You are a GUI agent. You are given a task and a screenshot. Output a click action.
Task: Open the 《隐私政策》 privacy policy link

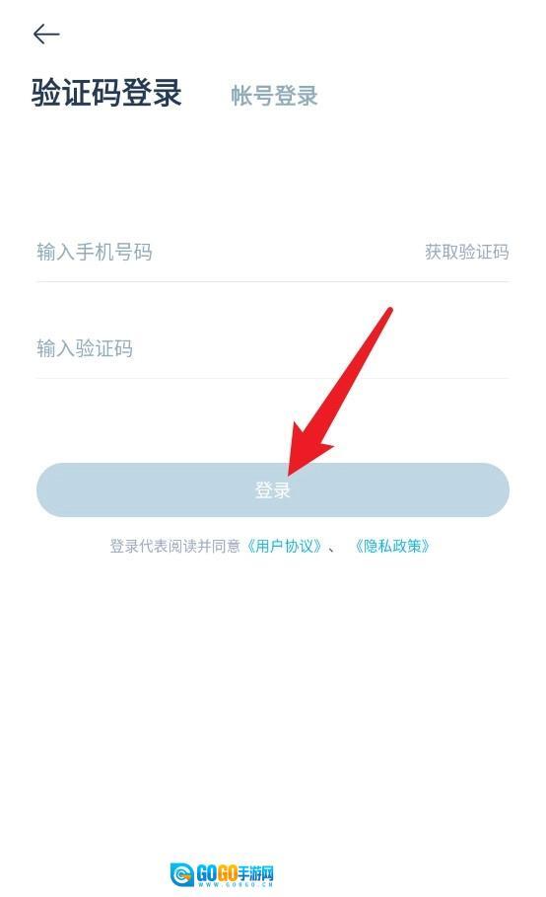[392, 547]
